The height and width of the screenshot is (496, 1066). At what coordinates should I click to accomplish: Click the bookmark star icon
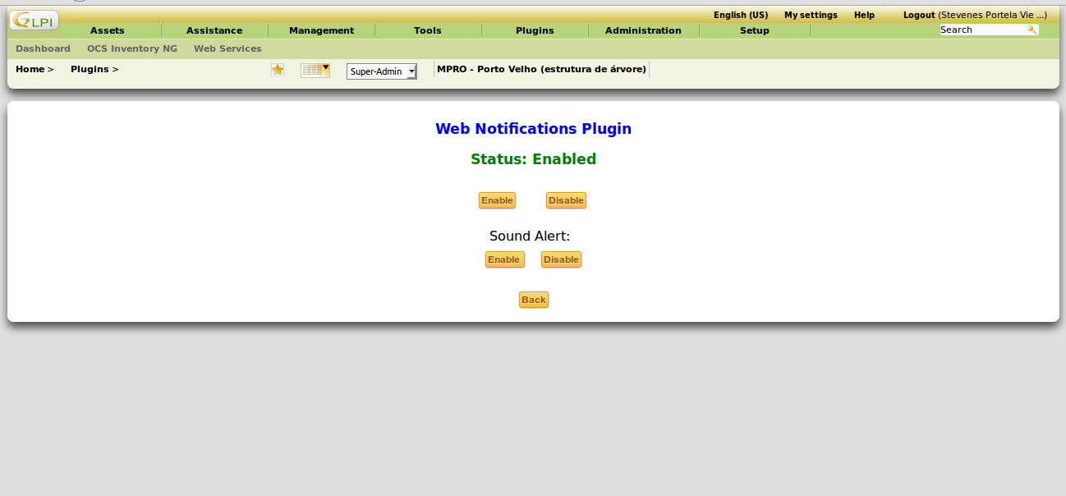click(x=278, y=70)
